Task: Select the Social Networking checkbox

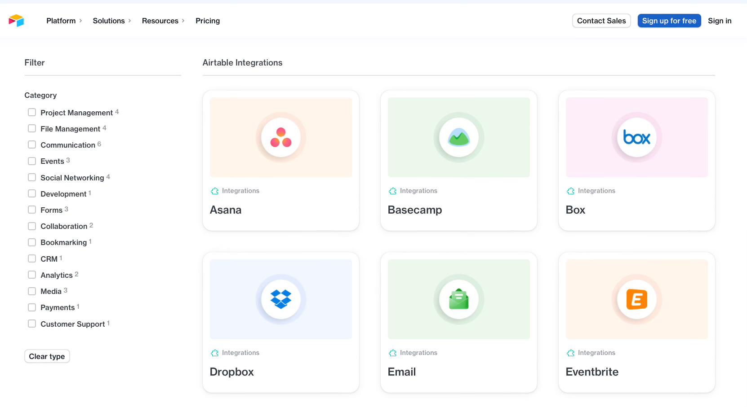Action: click(32, 177)
